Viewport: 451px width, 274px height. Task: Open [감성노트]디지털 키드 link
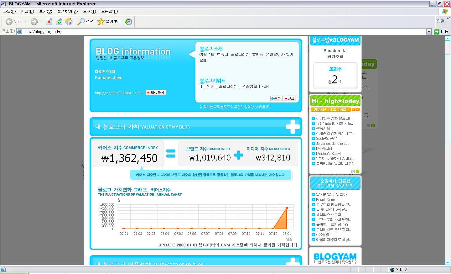tap(334, 123)
